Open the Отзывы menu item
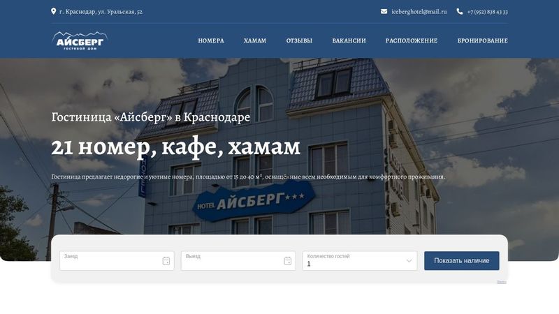The image size is (559, 314). [x=299, y=40]
